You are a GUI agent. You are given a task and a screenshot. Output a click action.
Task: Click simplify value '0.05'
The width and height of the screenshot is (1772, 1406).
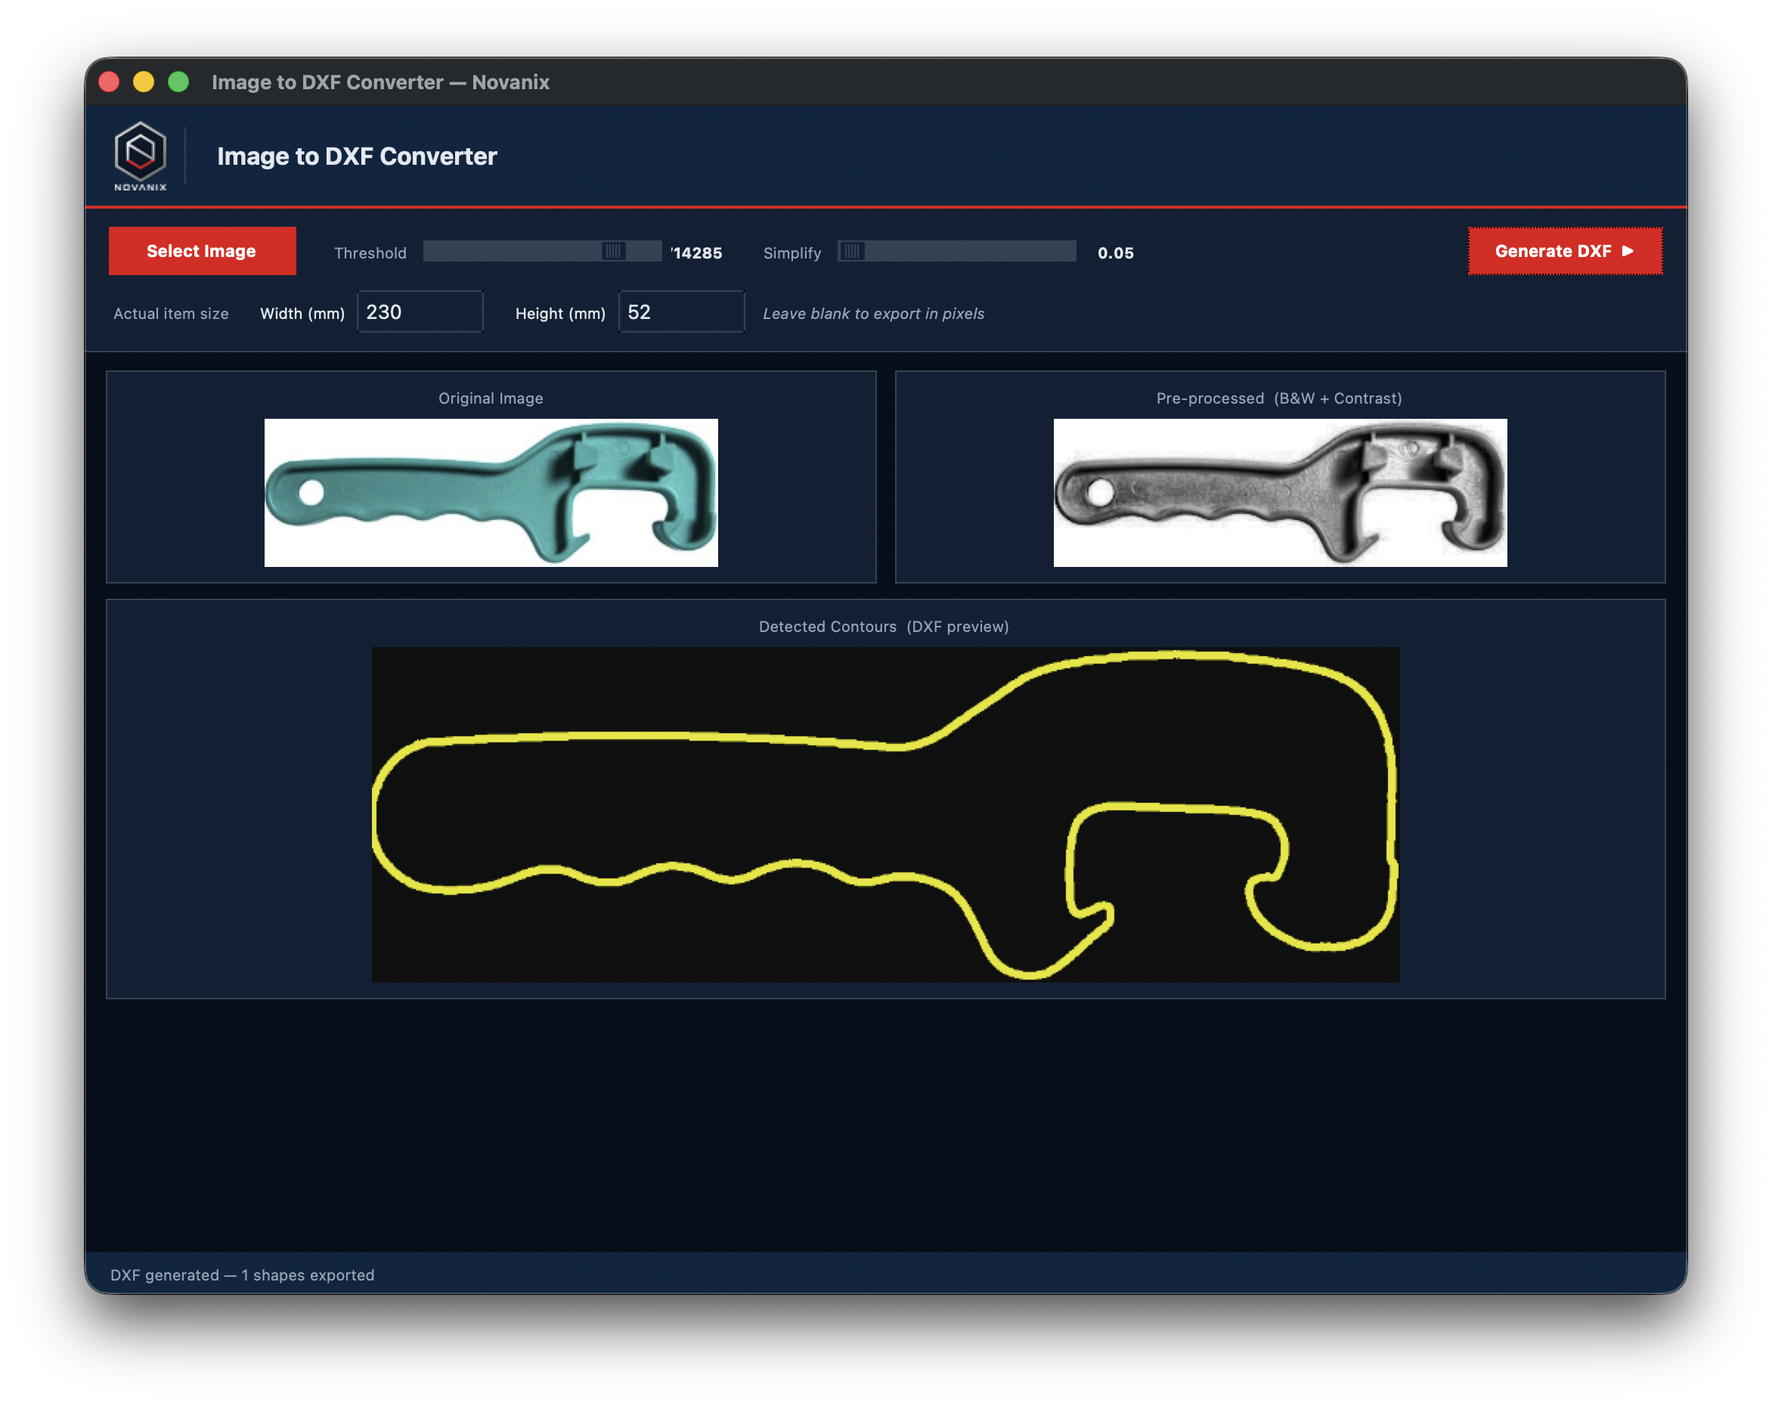(x=1115, y=253)
